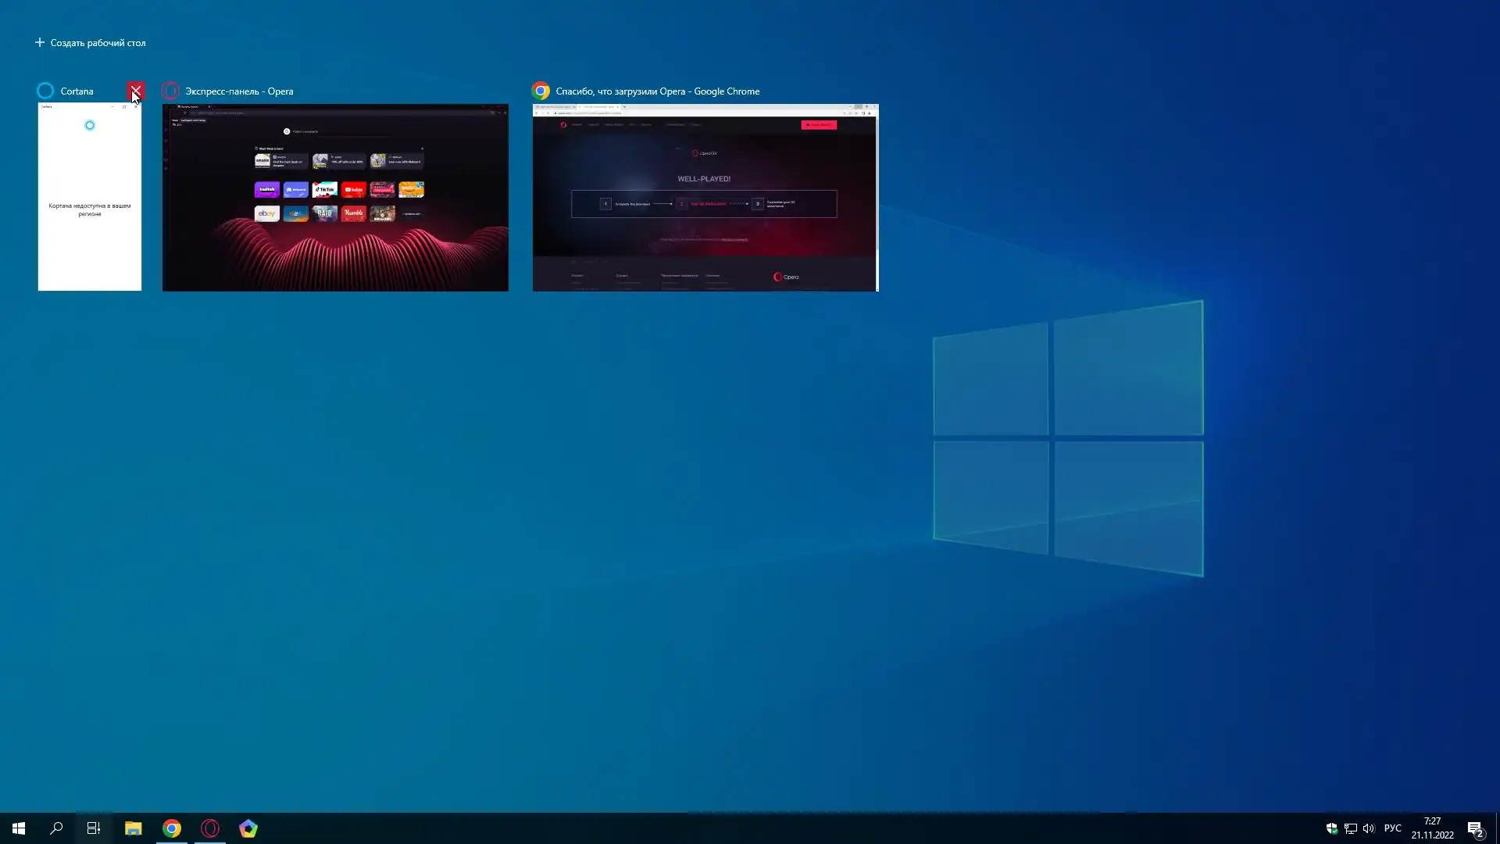Image resolution: width=1500 pixels, height=844 pixels.
Task: Click the colorful pentagon app in taskbar
Action: pyautogui.click(x=248, y=828)
